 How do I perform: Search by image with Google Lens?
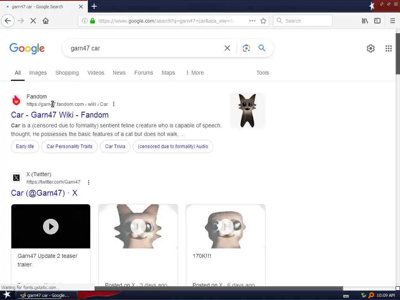point(246,48)
